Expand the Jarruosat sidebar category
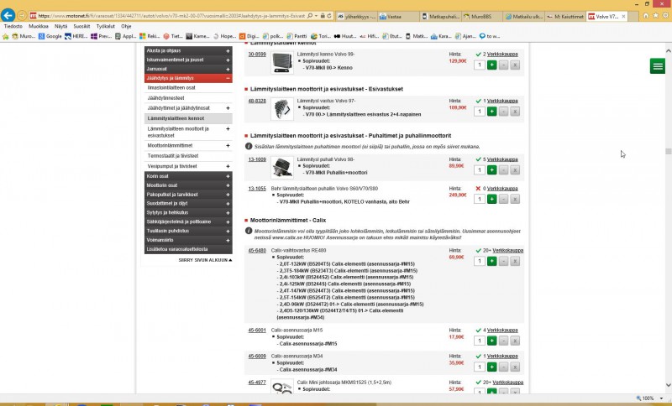The width and height of the screenshot is (672, 406). click(227, 69)
